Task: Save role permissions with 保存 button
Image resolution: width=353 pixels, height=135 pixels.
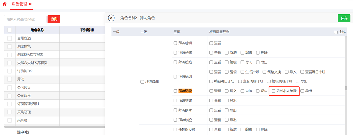Action: 344,18
